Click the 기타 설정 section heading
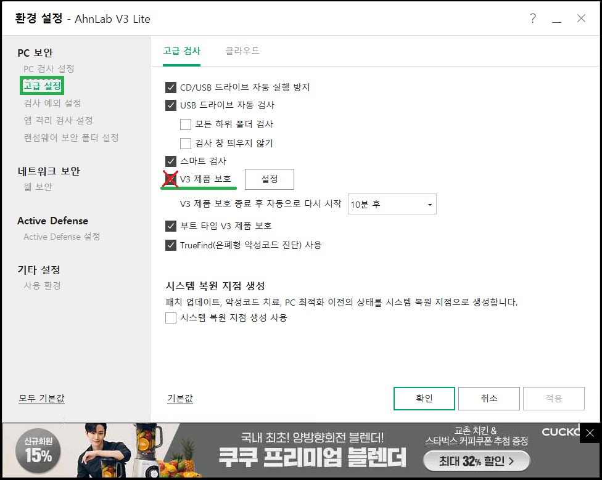This screenshot has height=480, width=602. pyautogui.click(x=39, y=270)
